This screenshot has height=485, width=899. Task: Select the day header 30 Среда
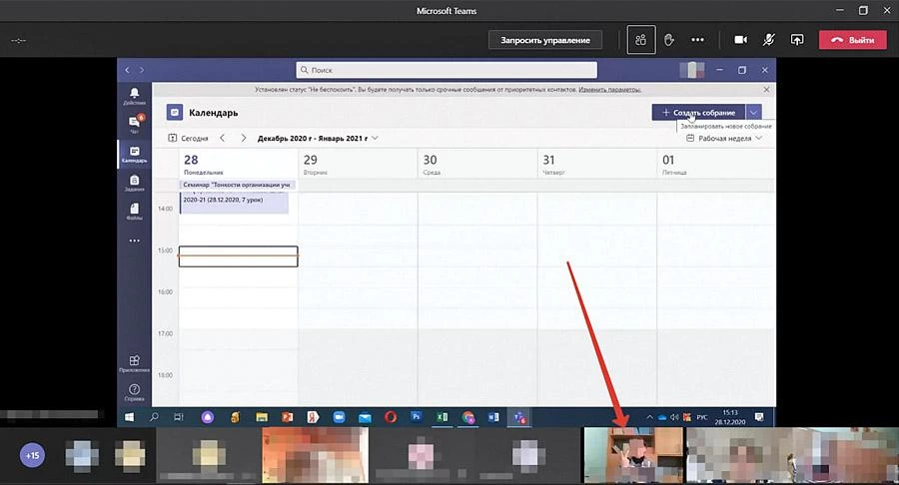pyautogui.click(x=477, y=164)
